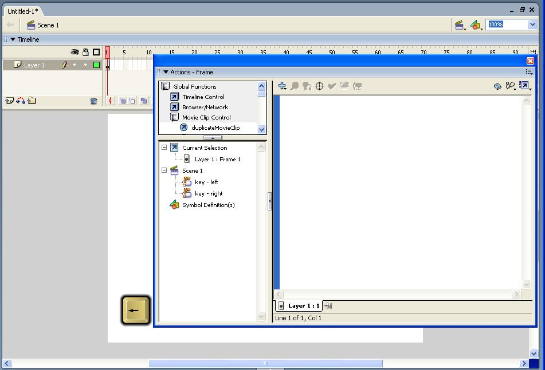Toggle Layer 1 lock dot
This screenshot has height=370, width=545.
tap(85, 65)
